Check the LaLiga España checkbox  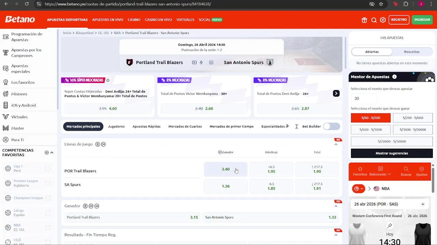(48, 213)
